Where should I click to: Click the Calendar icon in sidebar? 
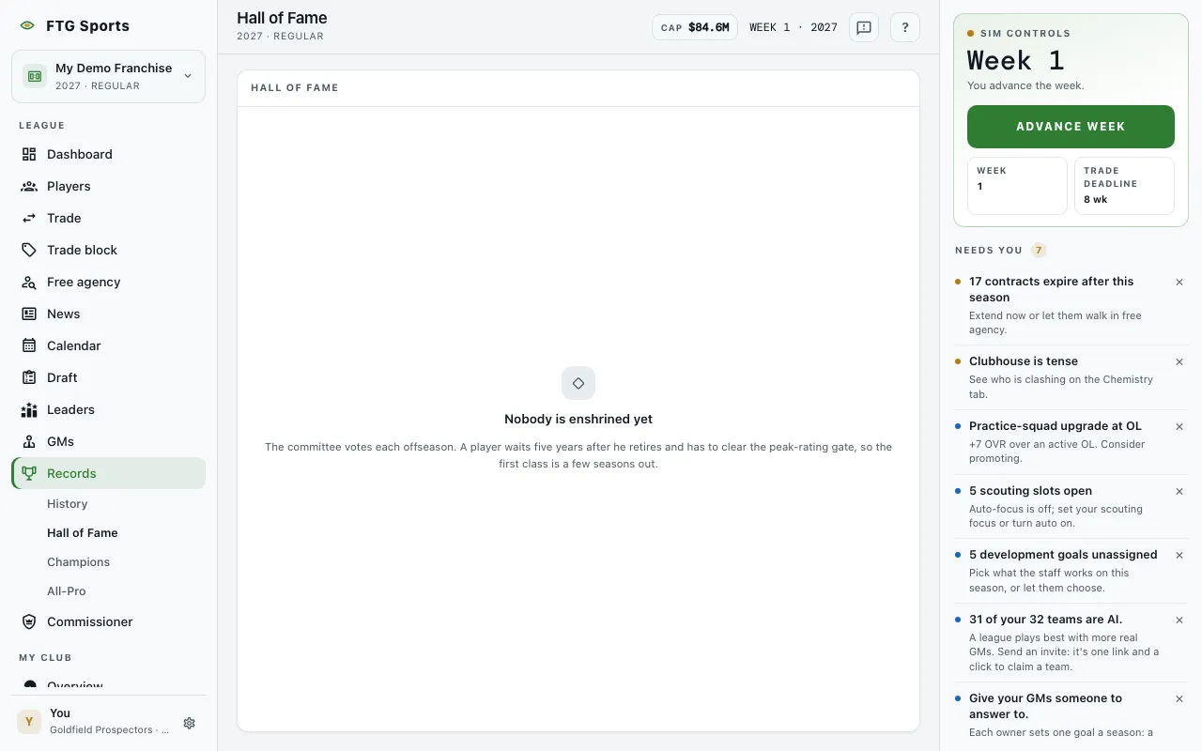[x=29, y=345]
